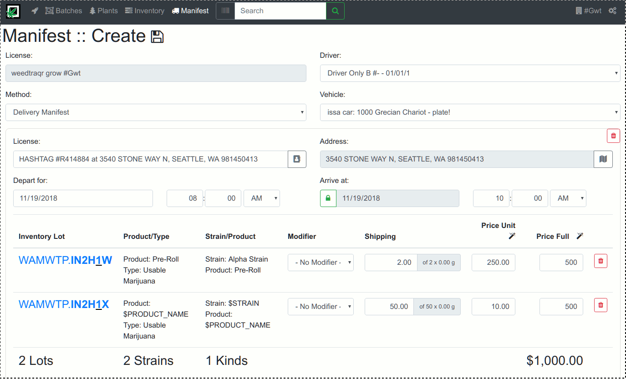626x379 pixels.
Task: Click the shipping quantity 2.00 field
Action: tap(391, 263)
